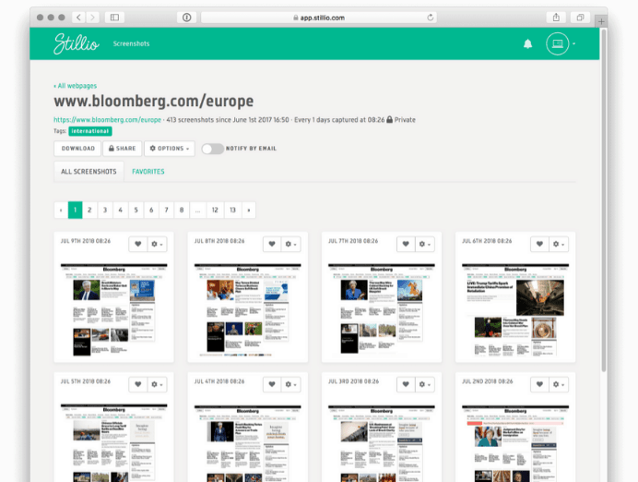Toggle the Safari sidebar
The height and width of the screenshot is (482, 638).
(x=114, y=18)
